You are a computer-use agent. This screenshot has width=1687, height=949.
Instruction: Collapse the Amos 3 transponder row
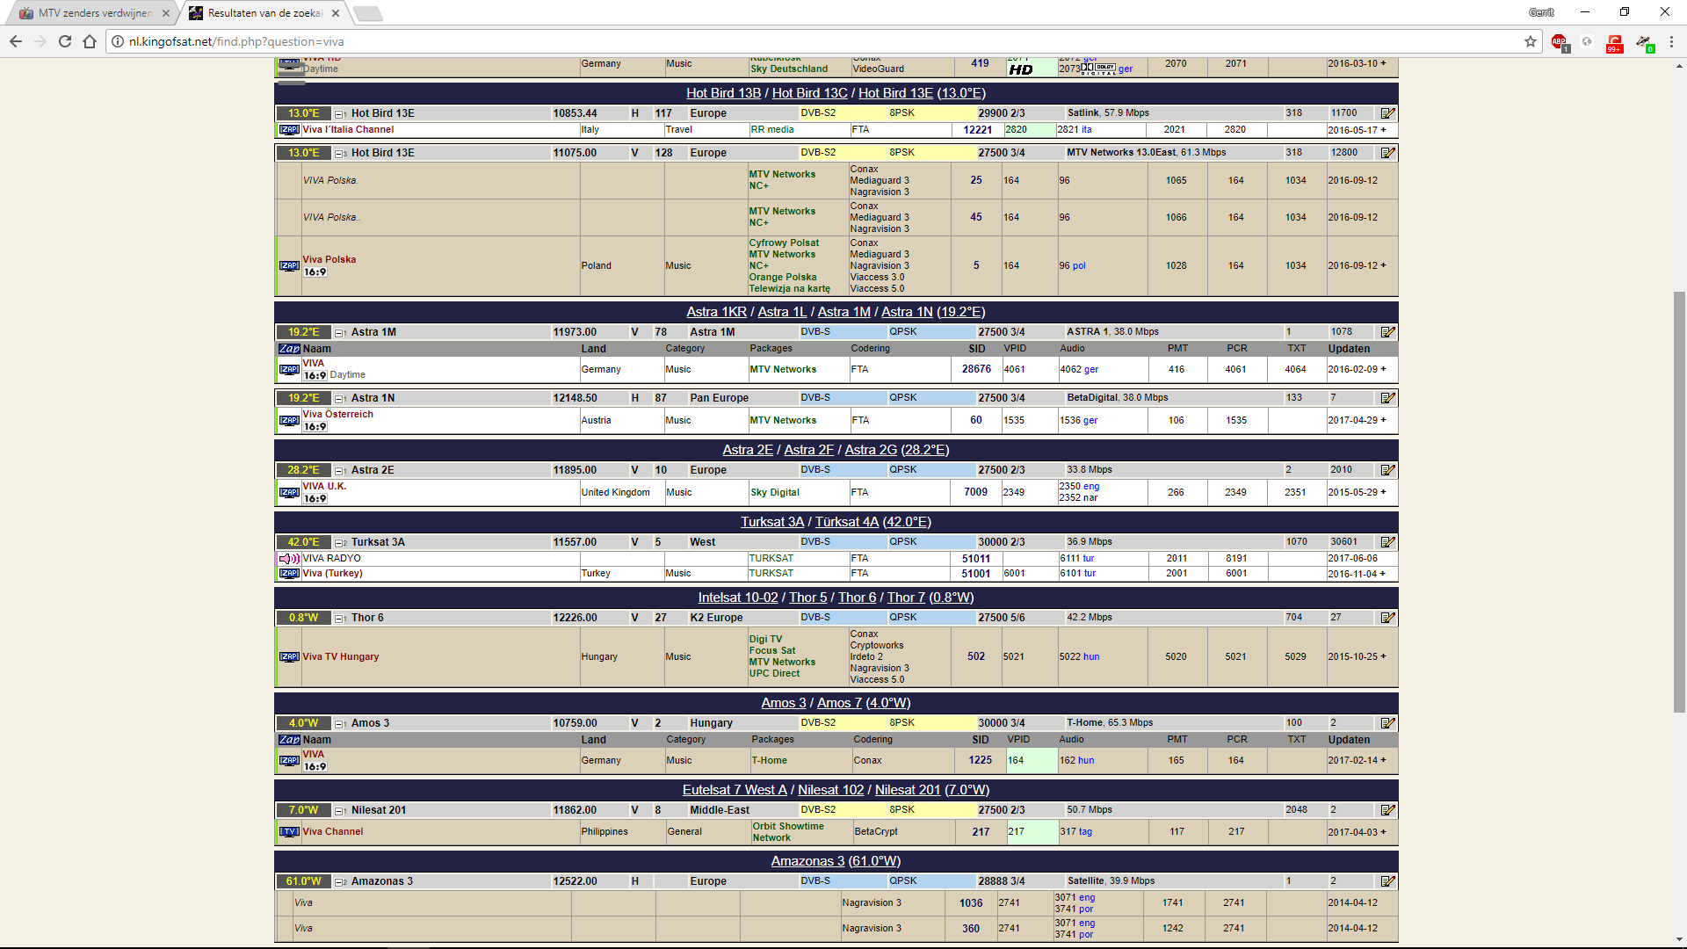coord(340,723)
